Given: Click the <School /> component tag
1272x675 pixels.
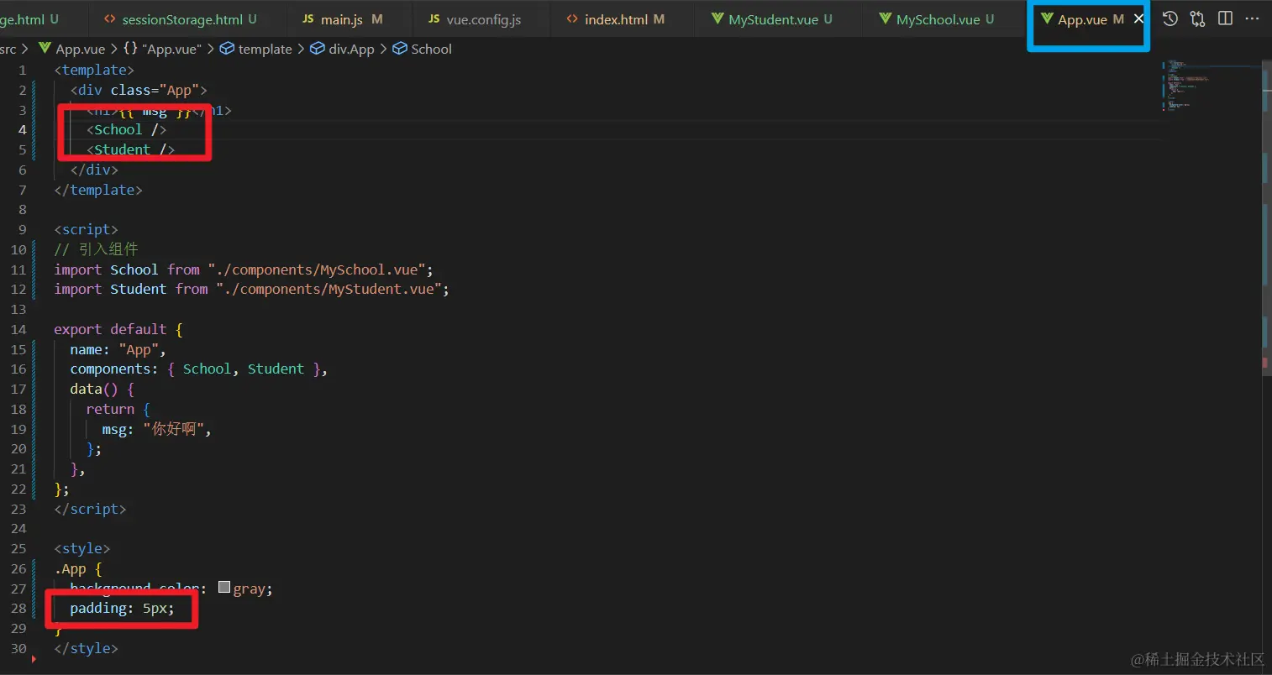Looking at the screenshot, I should coord(126,129).
